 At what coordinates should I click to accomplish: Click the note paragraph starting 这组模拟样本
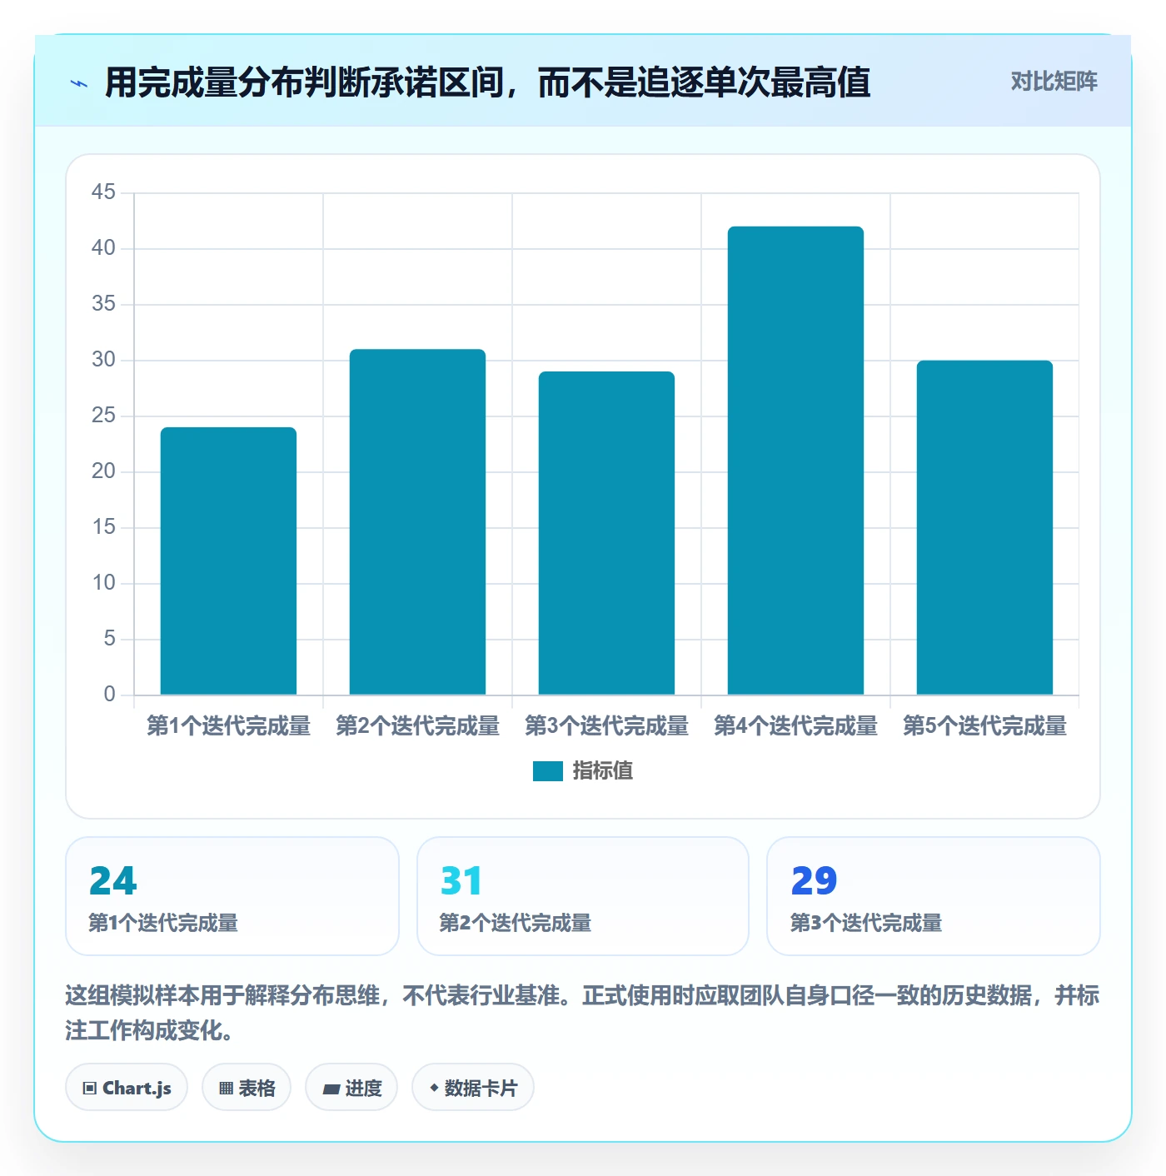[x=583, y=1013]
